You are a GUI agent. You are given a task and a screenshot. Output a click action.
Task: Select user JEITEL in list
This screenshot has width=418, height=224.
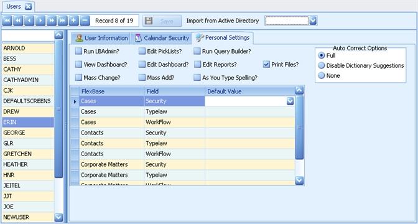pos(28,185)
